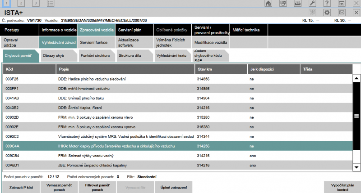Select Zpracování vozidla tab

tap(96, 30)
